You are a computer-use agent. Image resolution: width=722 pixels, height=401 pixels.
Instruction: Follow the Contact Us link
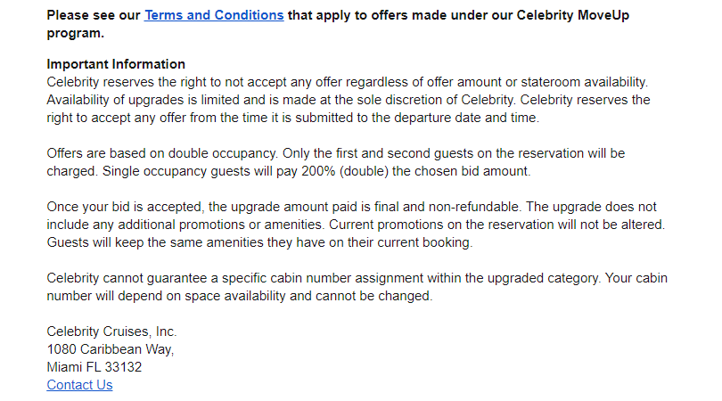coord(79,385)
